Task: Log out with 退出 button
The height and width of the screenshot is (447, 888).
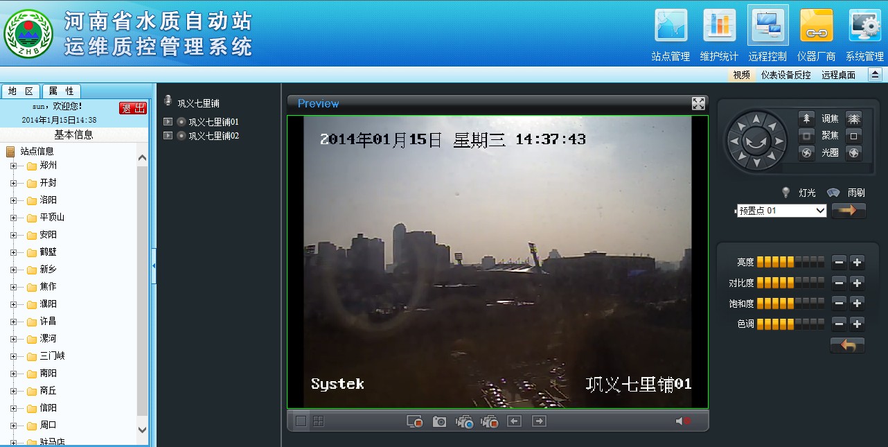Action: coord(133,108)
